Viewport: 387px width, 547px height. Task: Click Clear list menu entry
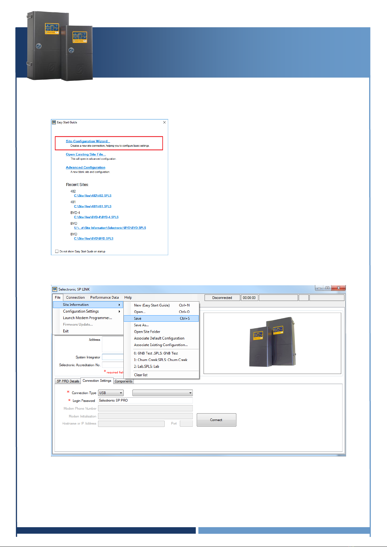point(161,375)
